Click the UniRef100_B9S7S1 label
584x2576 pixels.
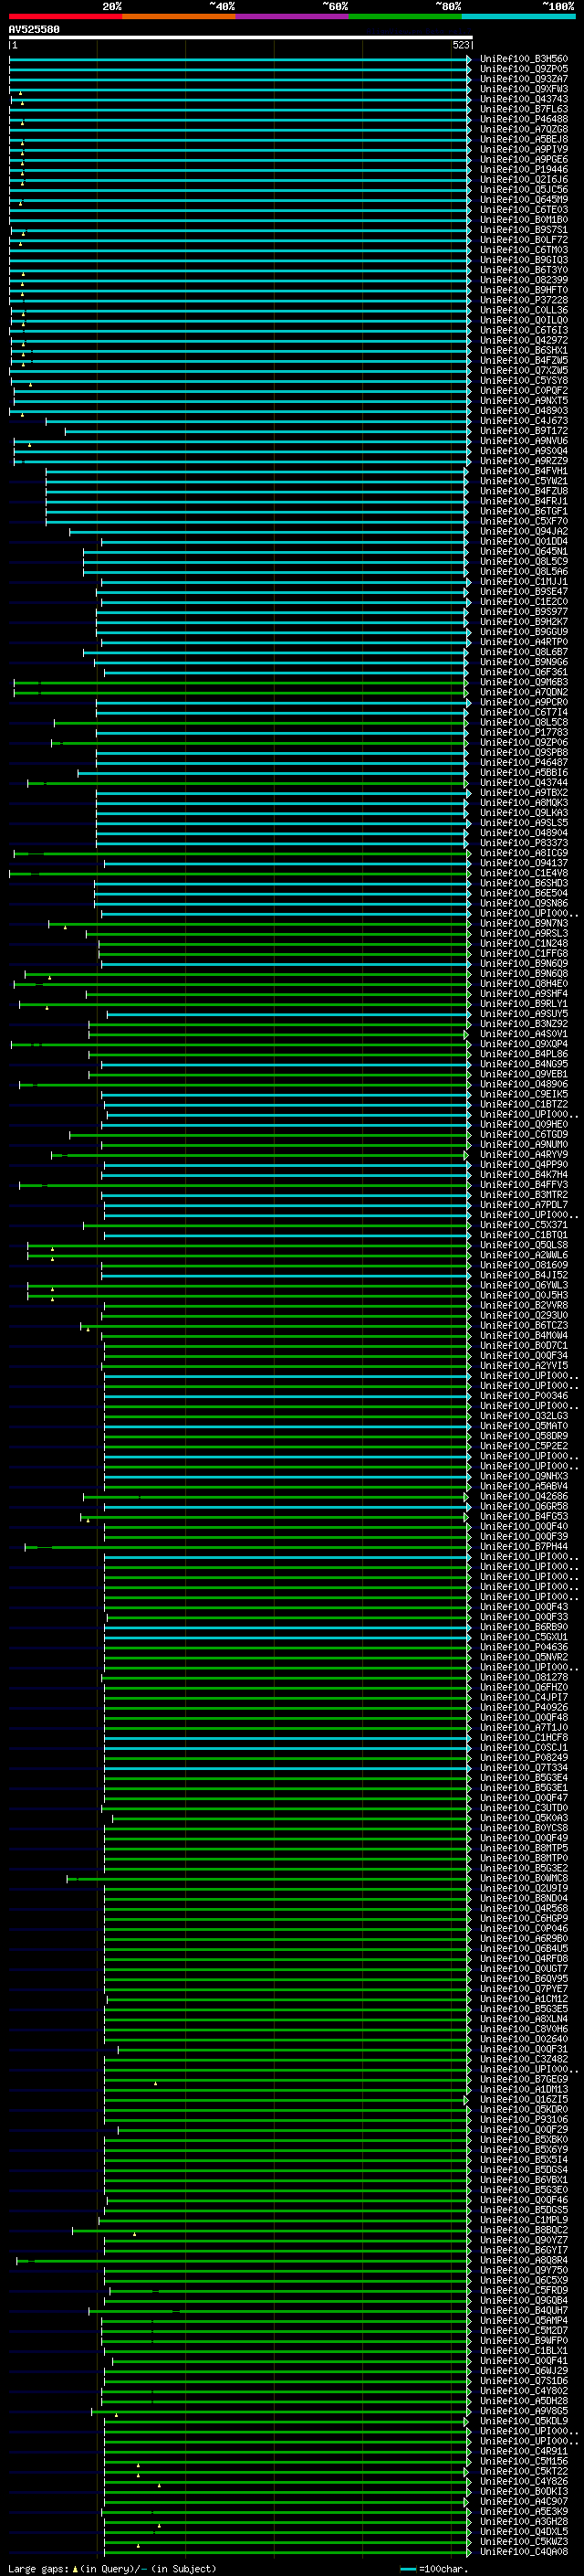coord(523,230)
